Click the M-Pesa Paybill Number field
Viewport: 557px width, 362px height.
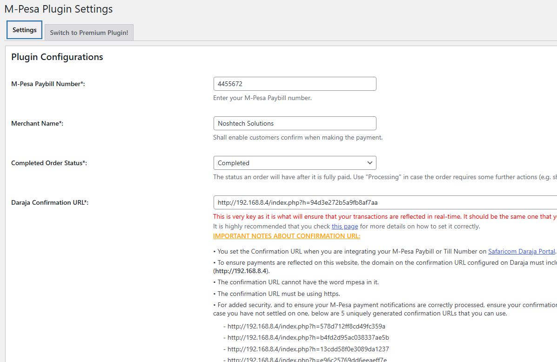point(295,84)
